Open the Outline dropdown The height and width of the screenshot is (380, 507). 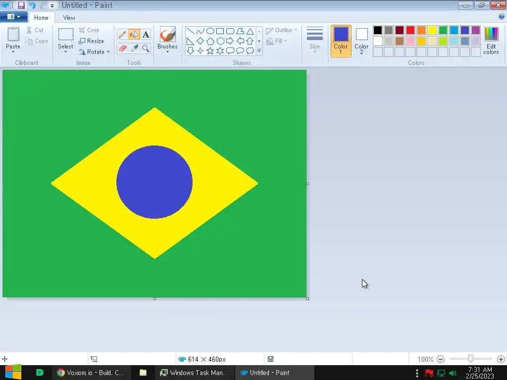281,30
